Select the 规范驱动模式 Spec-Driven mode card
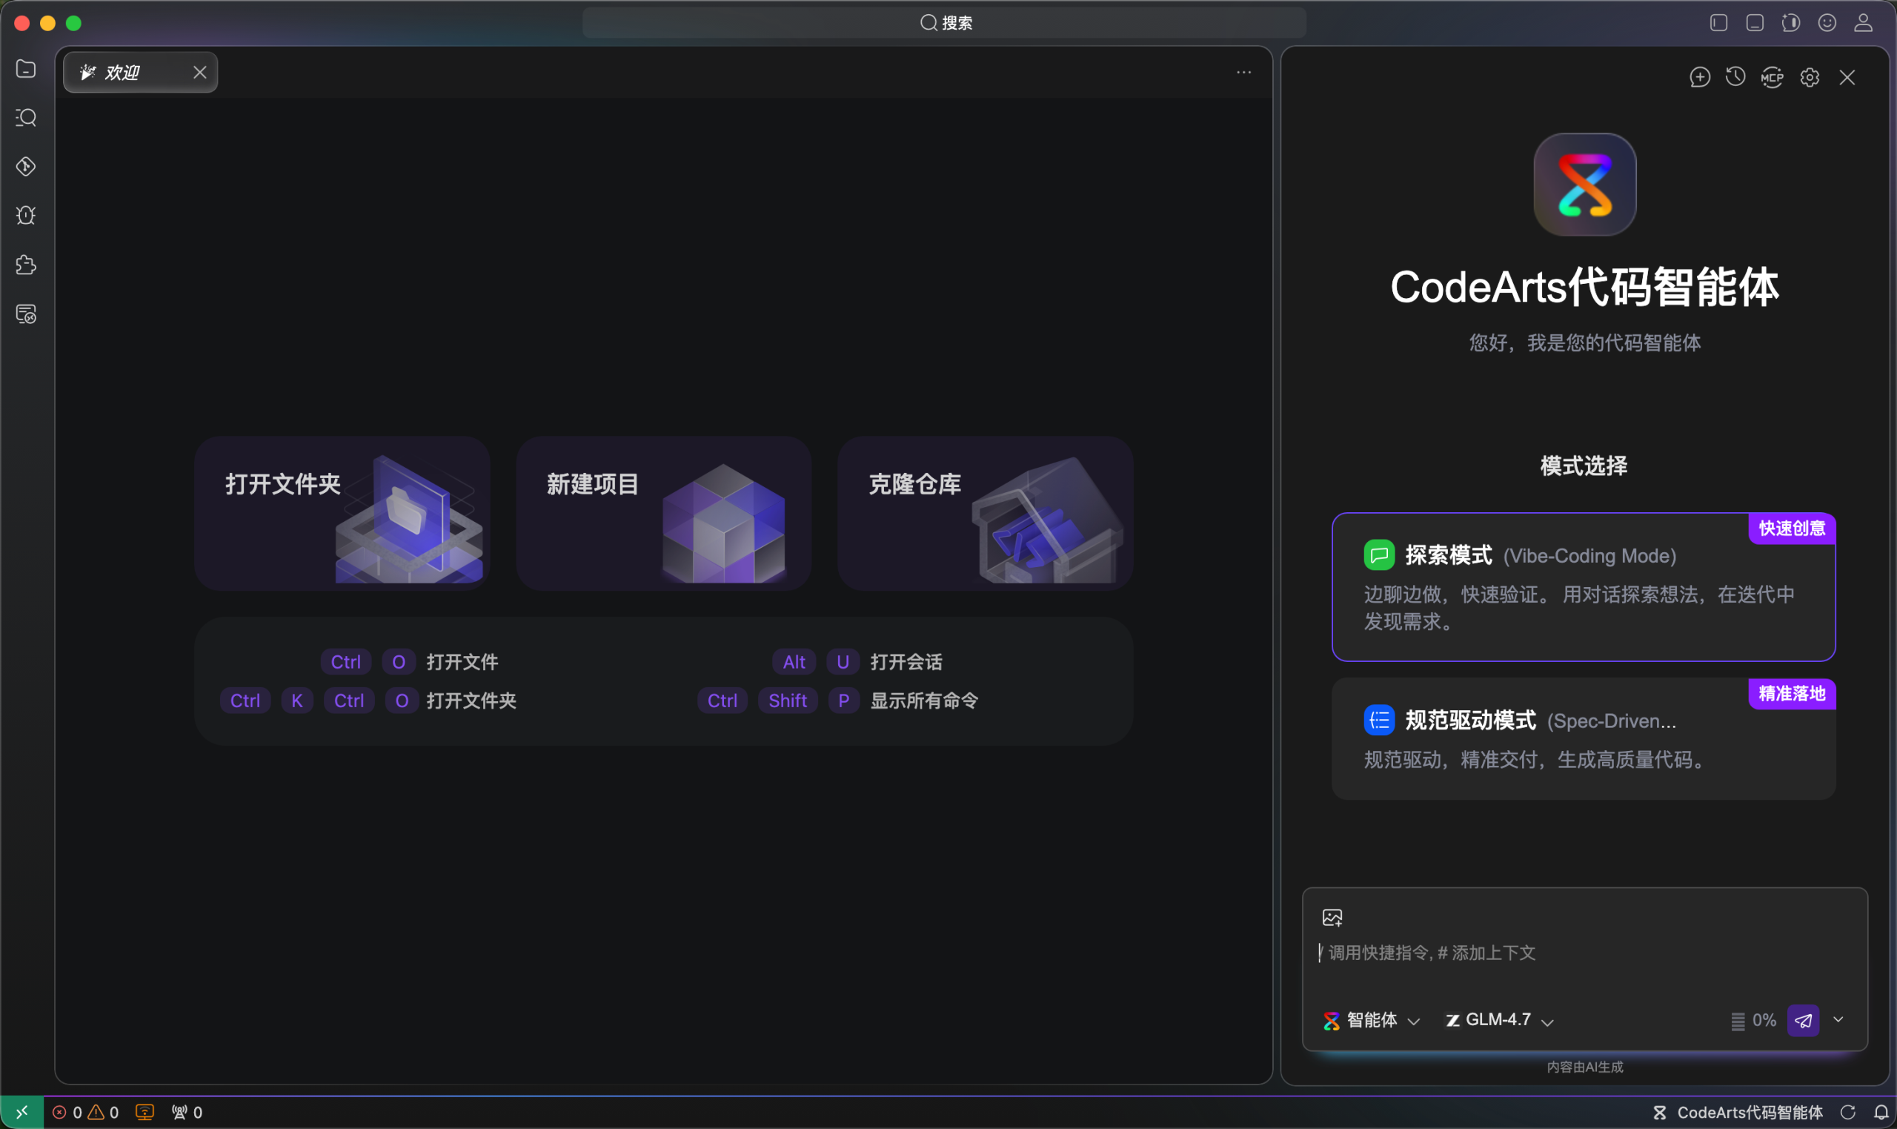Screen dimensions: 1897x1129 click(x=1584, y=739)
